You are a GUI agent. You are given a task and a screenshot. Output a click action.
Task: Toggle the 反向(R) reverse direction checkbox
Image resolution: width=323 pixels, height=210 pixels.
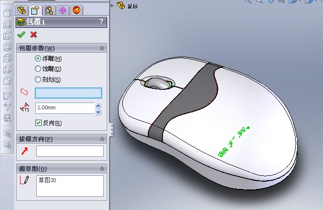(38, 123)
